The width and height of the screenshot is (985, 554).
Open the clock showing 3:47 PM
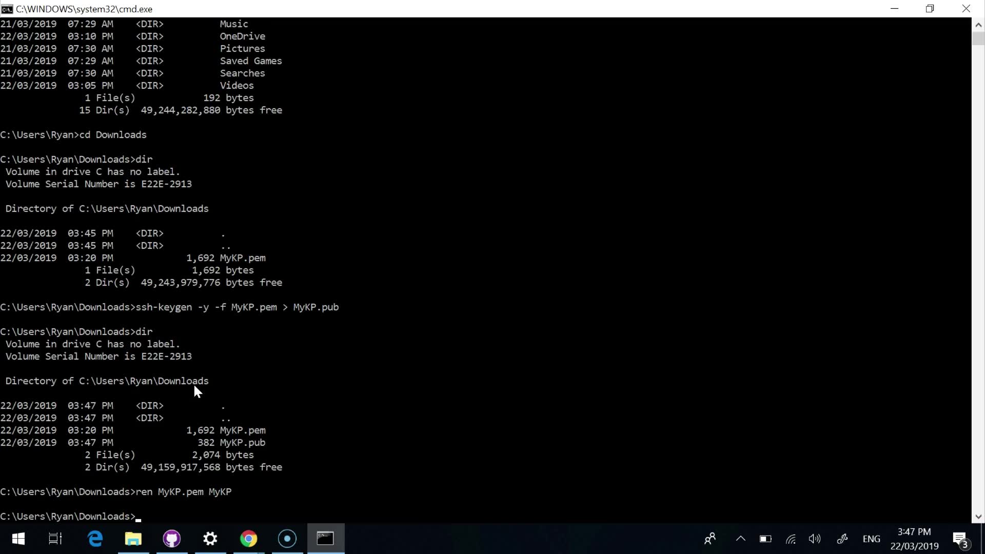[x=914, y=539]
